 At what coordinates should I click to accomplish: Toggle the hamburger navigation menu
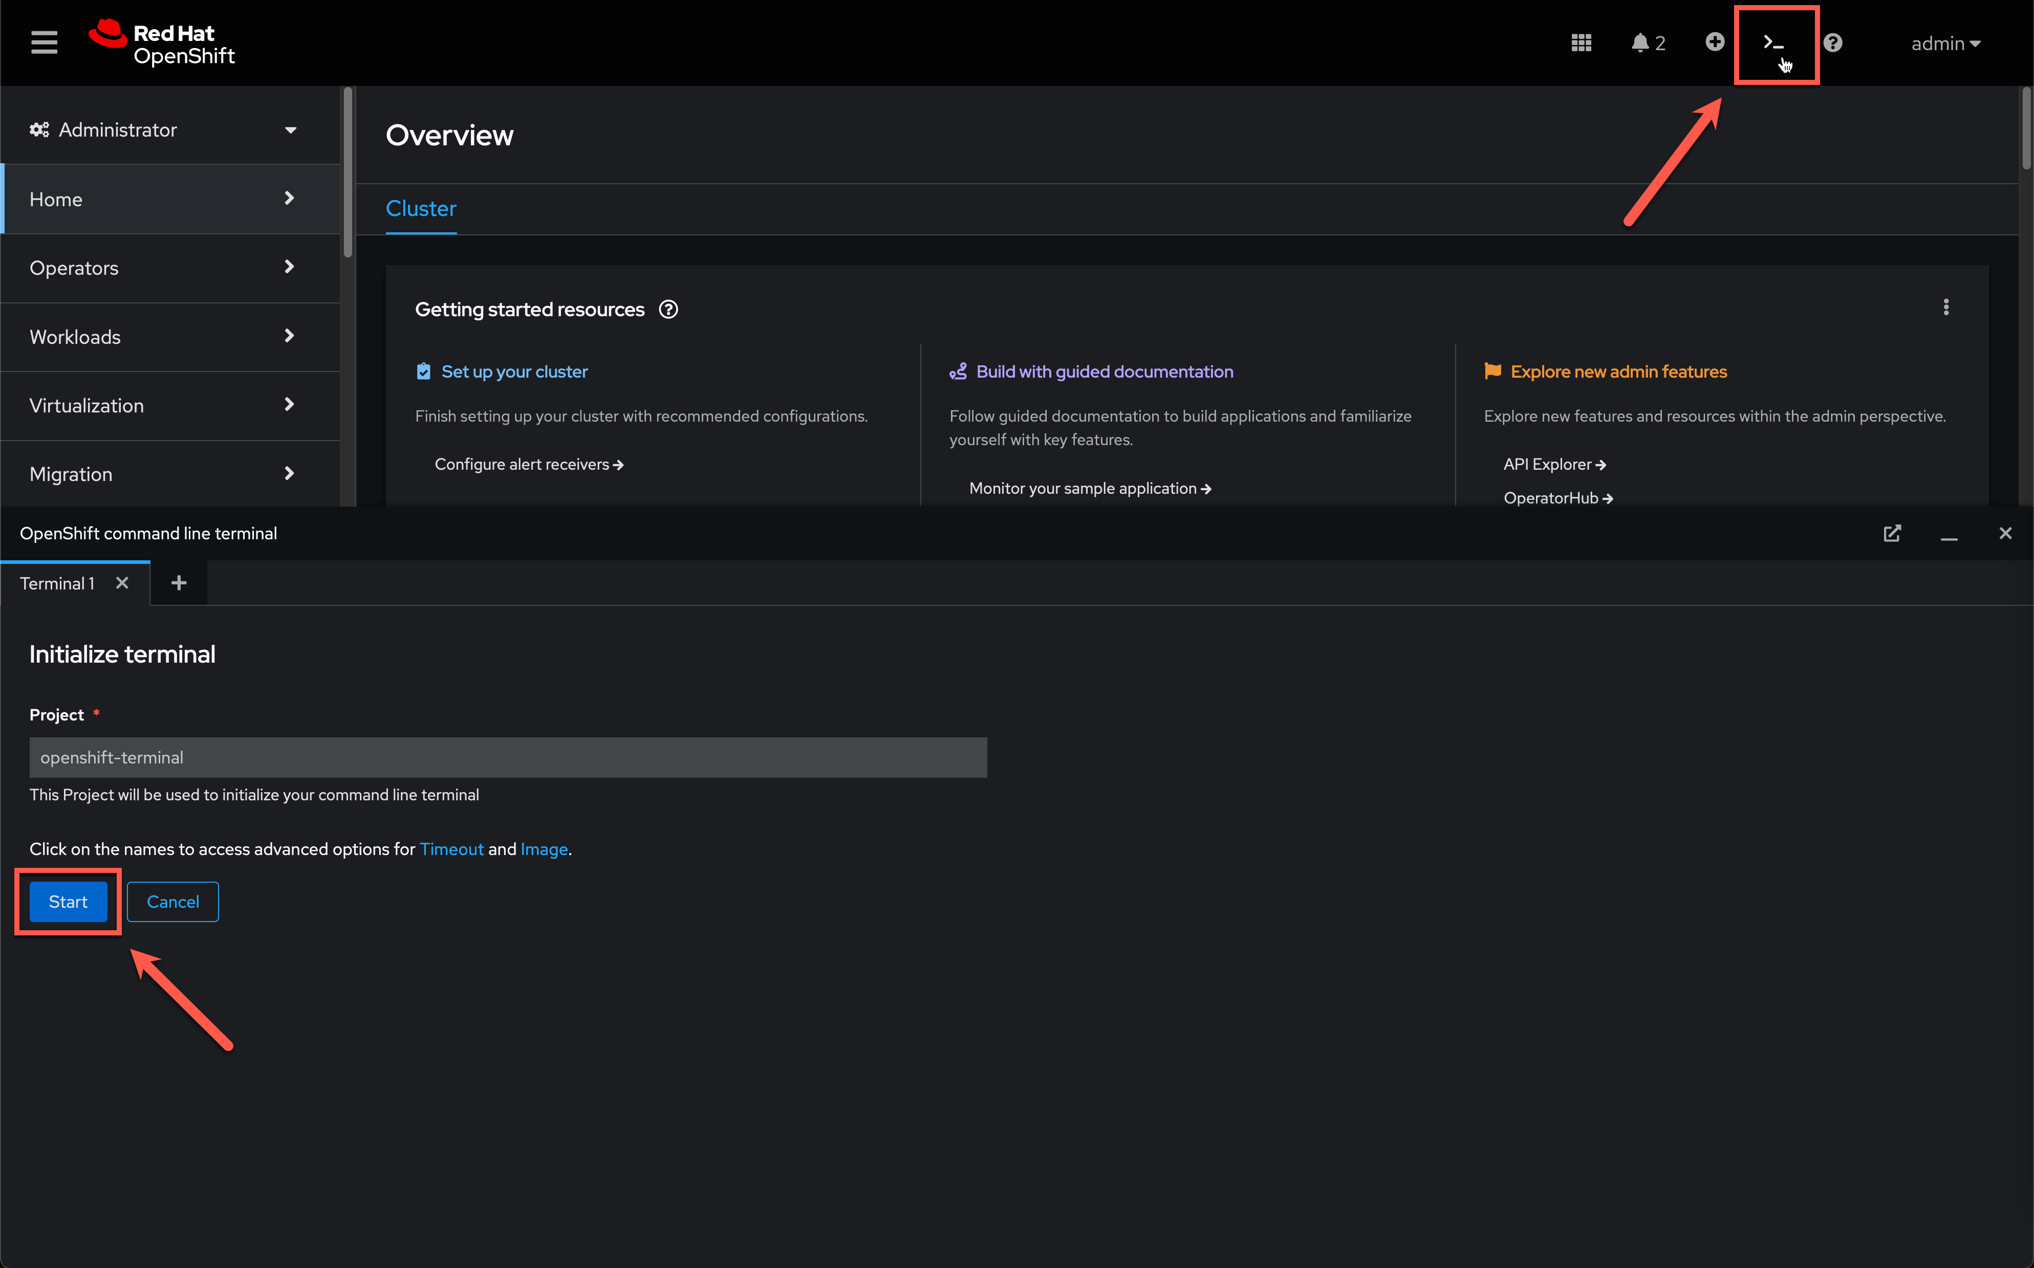pos(44,42)
